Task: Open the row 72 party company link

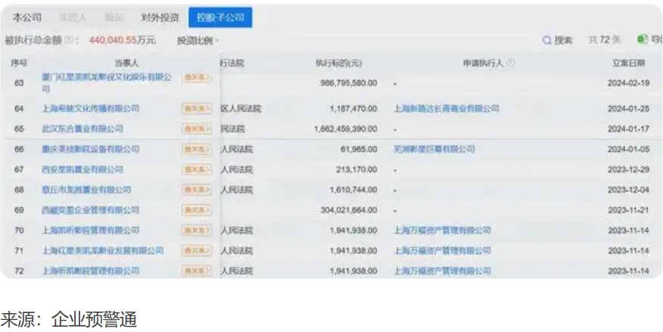Action: [x=91, y=271]
